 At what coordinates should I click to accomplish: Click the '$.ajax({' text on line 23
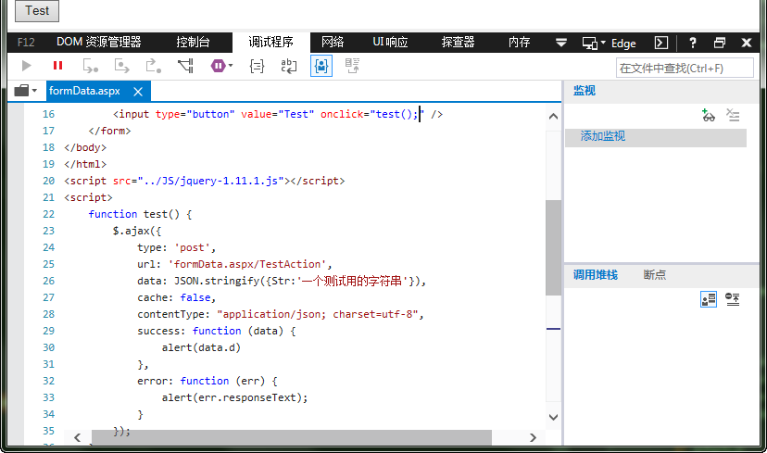pyautogui.click(x=137, y=231)
